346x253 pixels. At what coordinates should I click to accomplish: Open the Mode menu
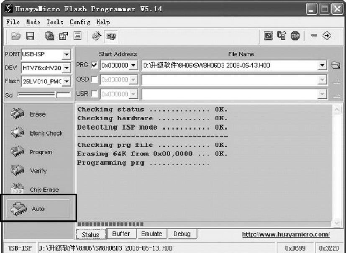point(33,22)
